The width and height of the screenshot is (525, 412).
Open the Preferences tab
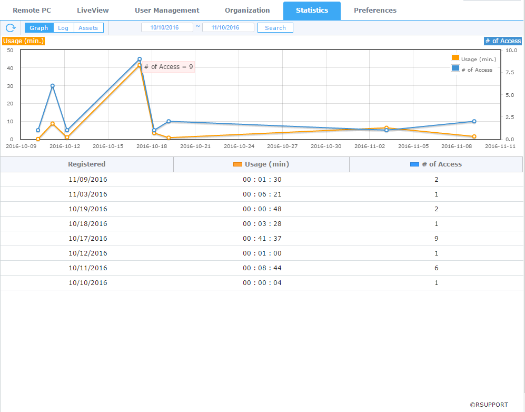point(375,11)
